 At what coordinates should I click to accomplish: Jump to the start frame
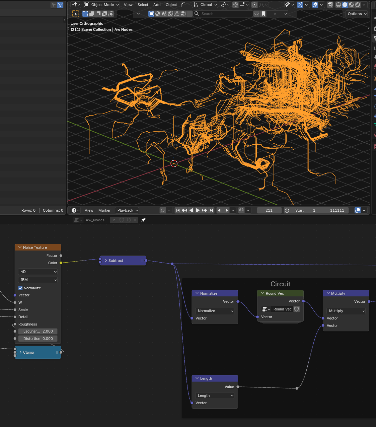178,210
